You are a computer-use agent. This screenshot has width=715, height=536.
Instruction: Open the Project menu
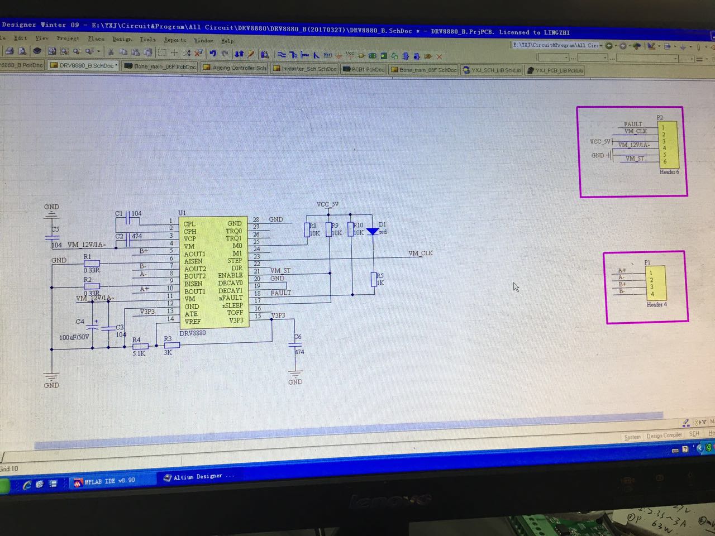(68, 39)
